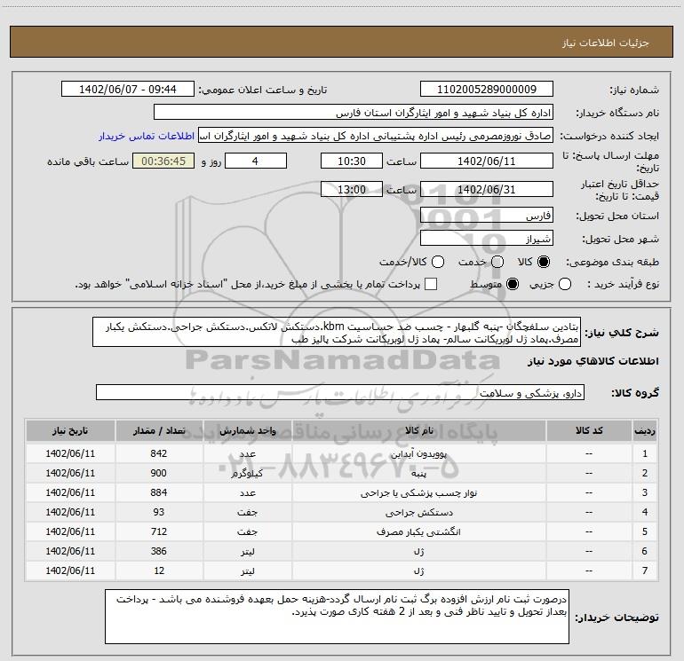
Task: Click the response deadline date 1402/06/11 field
Action: tap(487, 161)
